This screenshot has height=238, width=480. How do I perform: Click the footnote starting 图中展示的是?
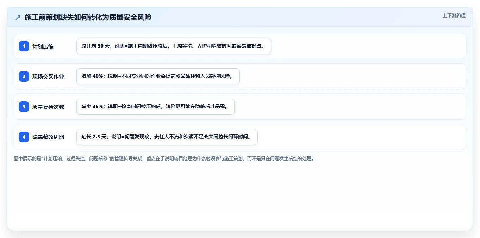coord(164,158)
